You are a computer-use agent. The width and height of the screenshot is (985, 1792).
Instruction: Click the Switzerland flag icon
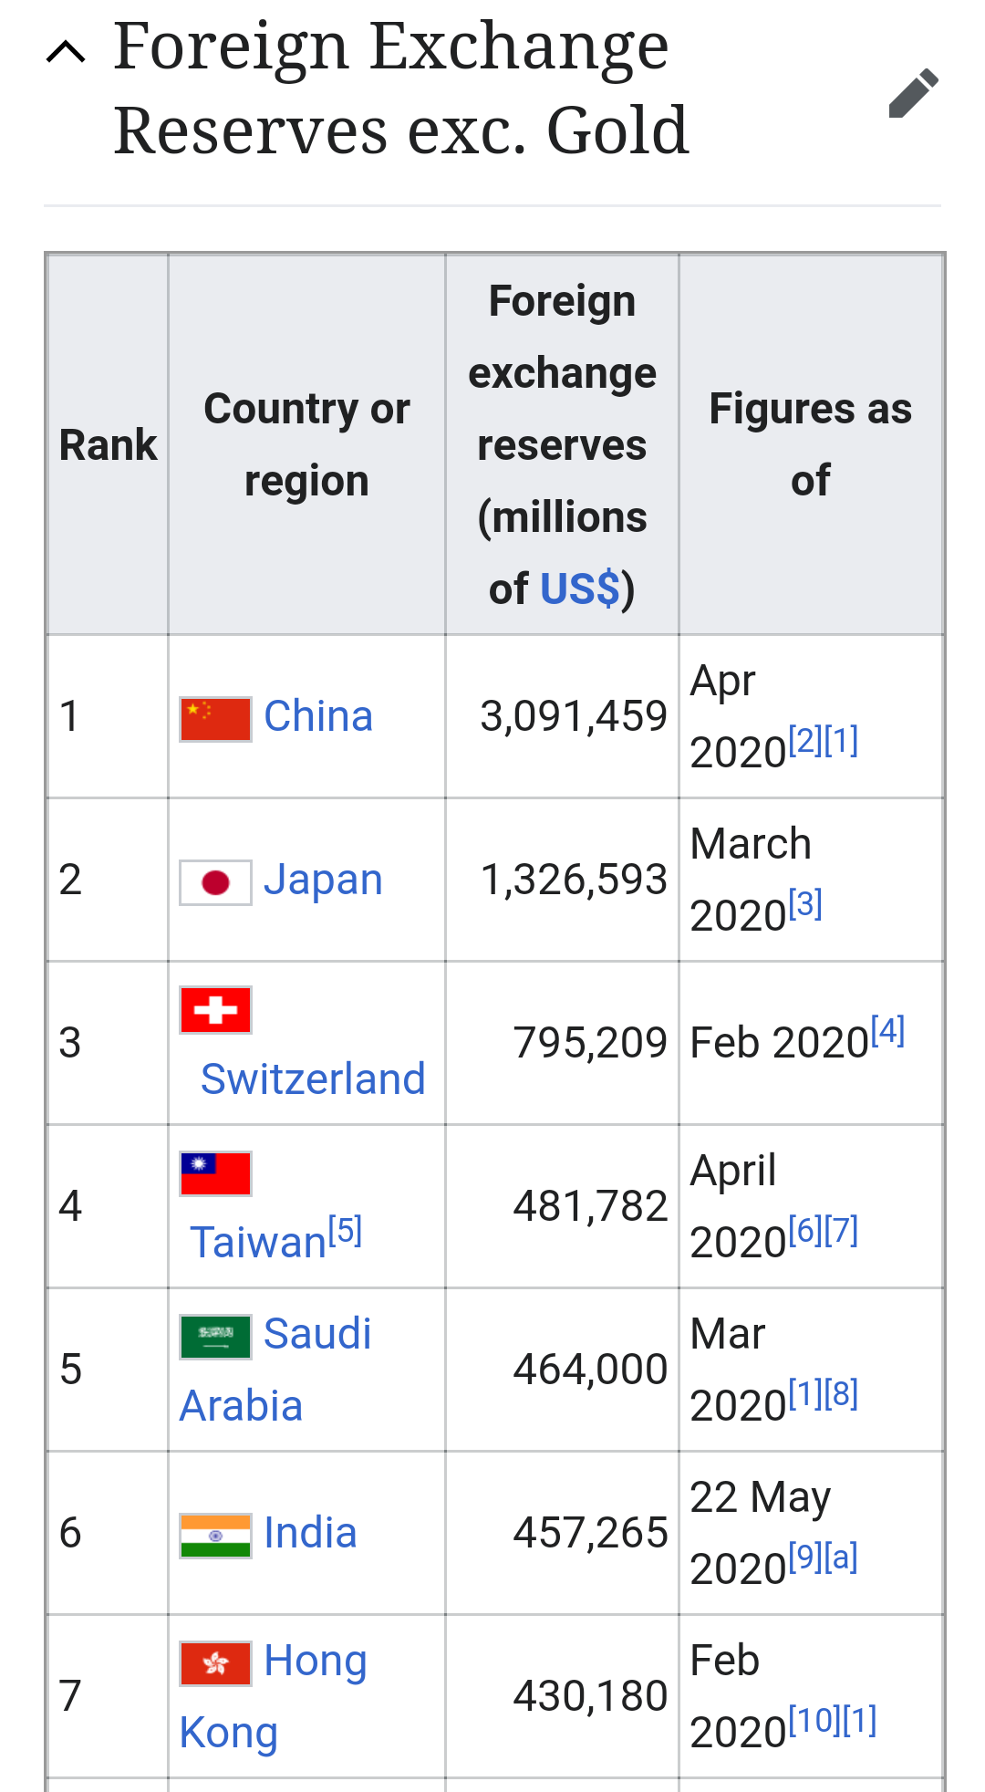(x=215, y=1010)
